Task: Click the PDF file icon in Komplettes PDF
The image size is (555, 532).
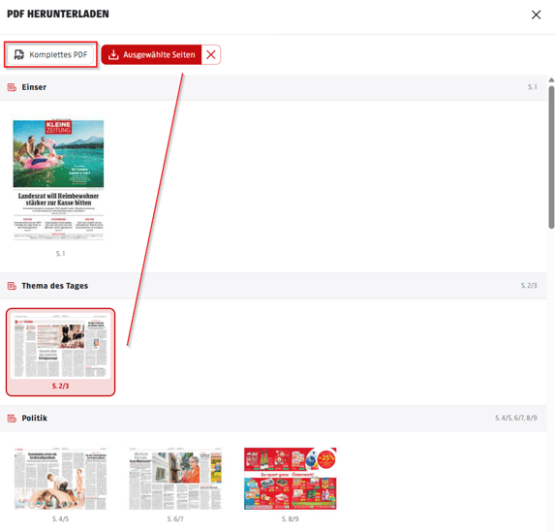Action: 19,54
